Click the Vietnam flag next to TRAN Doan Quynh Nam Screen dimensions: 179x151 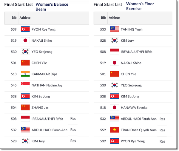[115, 130]
